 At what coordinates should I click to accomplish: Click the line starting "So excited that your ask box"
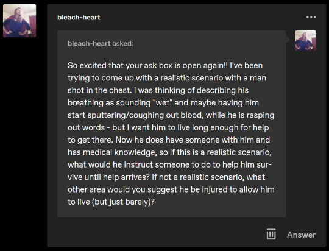165,65
